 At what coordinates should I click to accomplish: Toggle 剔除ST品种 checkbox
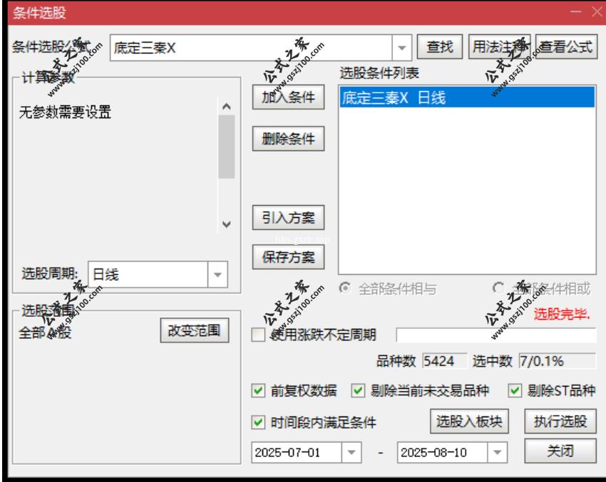[515, 391]
